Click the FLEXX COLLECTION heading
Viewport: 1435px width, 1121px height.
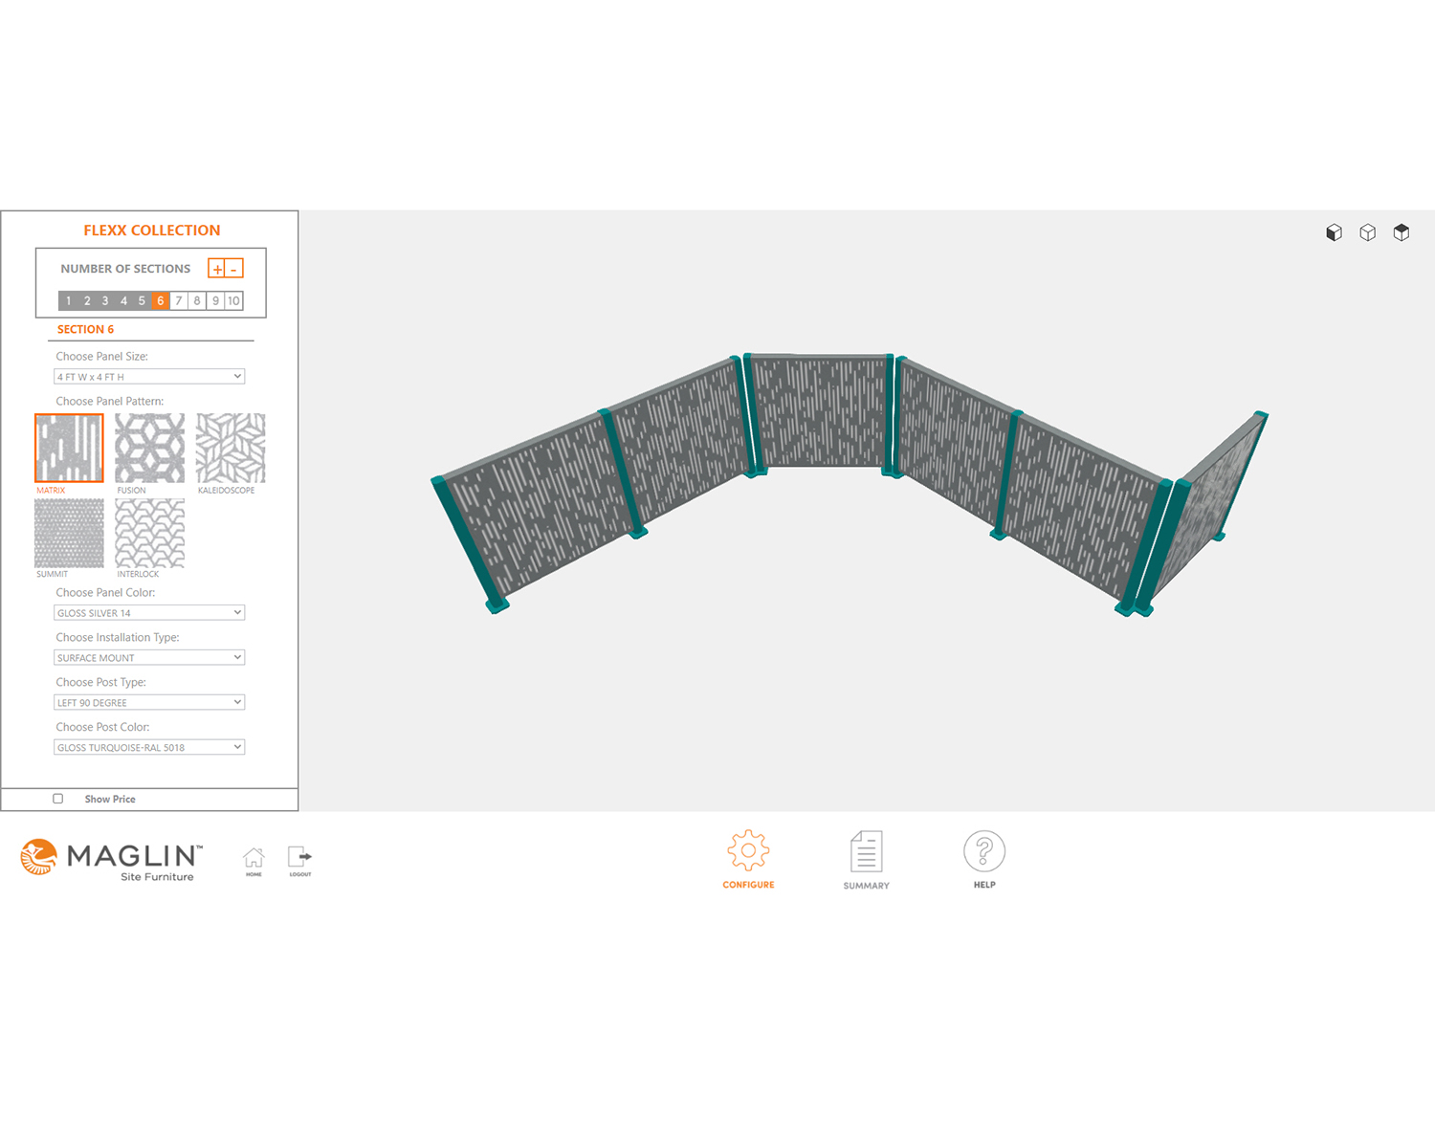tap(152, 231)
